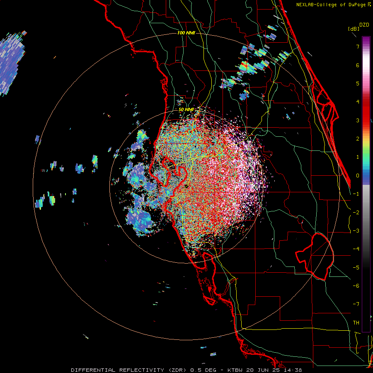Click the -2 value on the color scale
The height and width of the screenshot is (373, 373).
coord(356,213)
